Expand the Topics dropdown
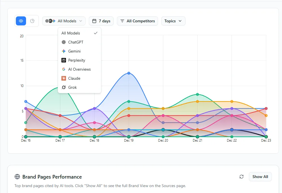The height and width of the screenshot is (193, 282). pos(173,21)
